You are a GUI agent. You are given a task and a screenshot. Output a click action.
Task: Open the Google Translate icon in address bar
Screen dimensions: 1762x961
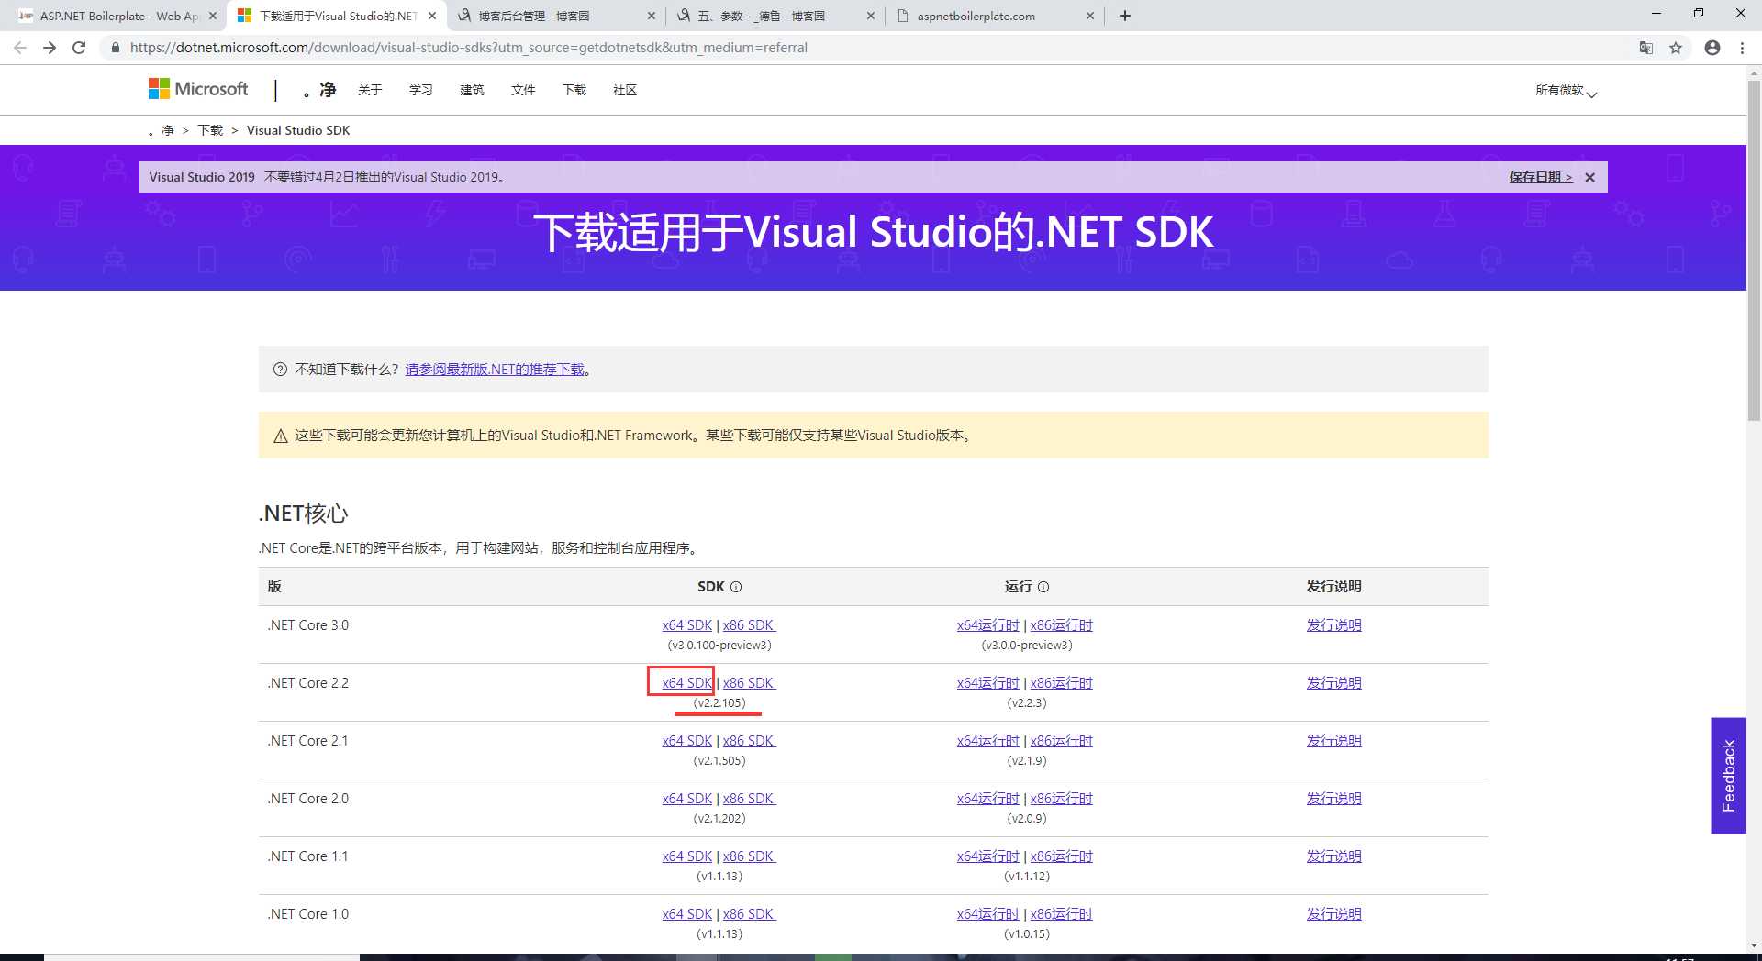point(1646,48)
